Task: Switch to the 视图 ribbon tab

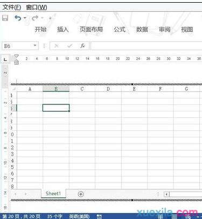Action: coord(187,29)
